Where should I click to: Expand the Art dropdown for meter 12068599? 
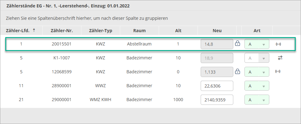[x=263, y=72]
